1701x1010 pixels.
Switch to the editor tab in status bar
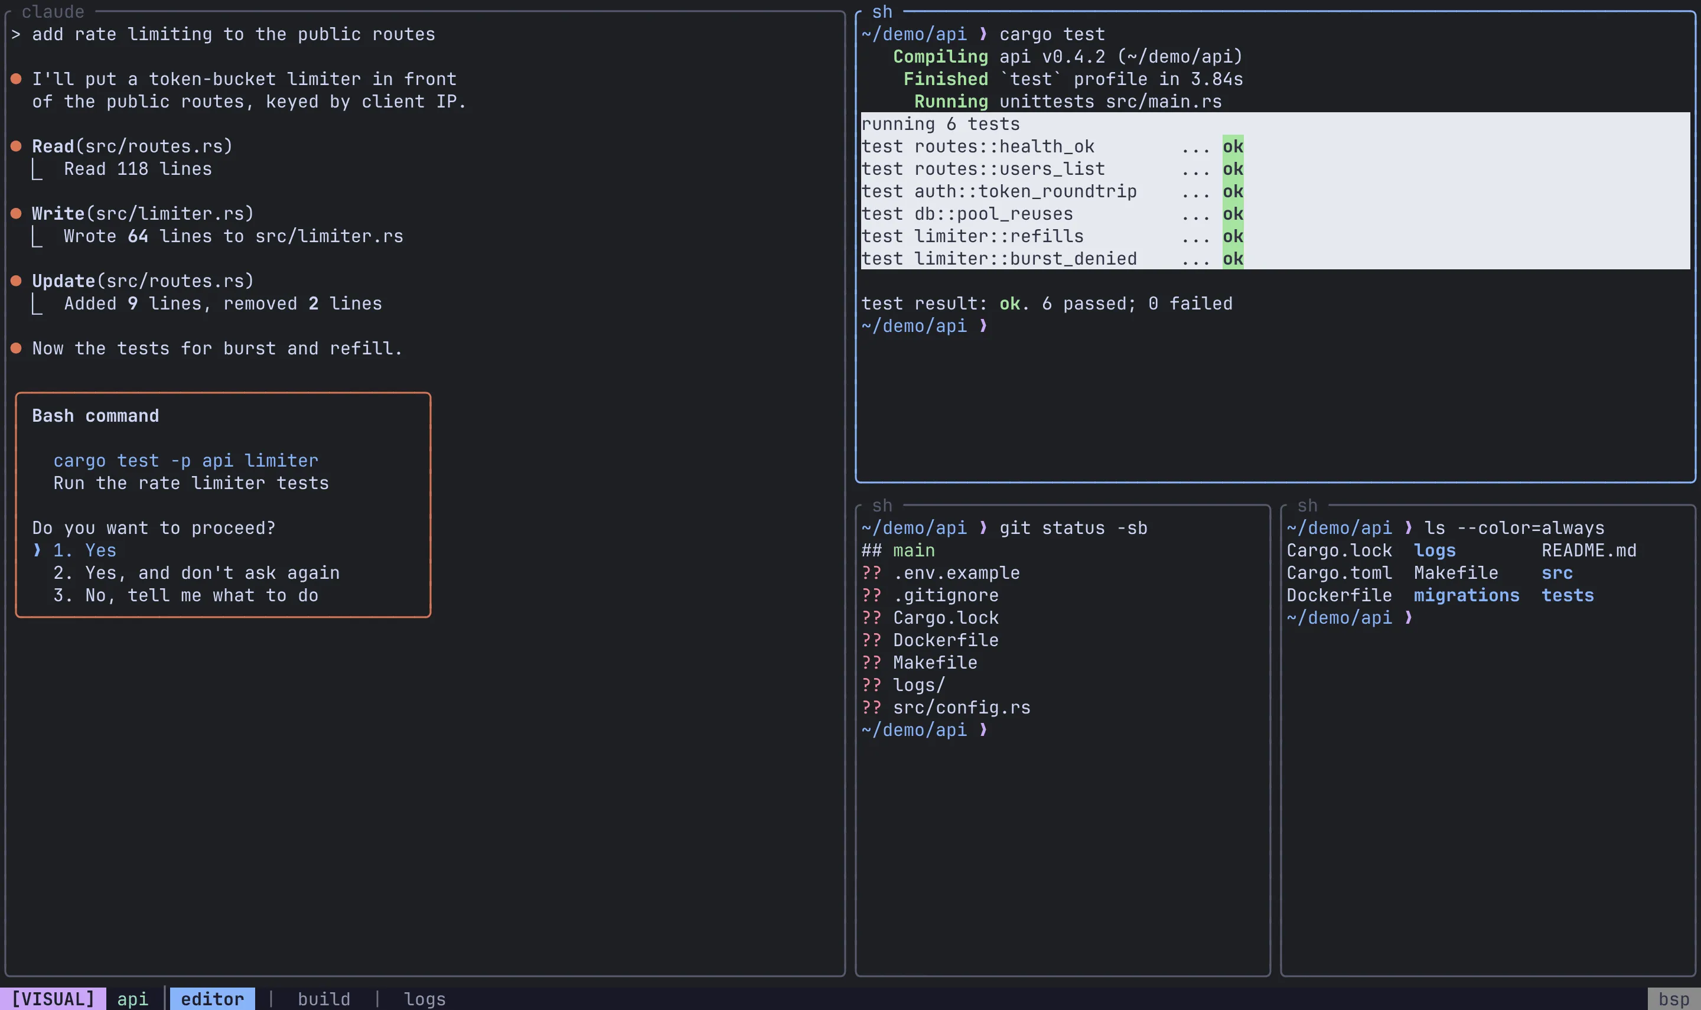click(212, 999)
